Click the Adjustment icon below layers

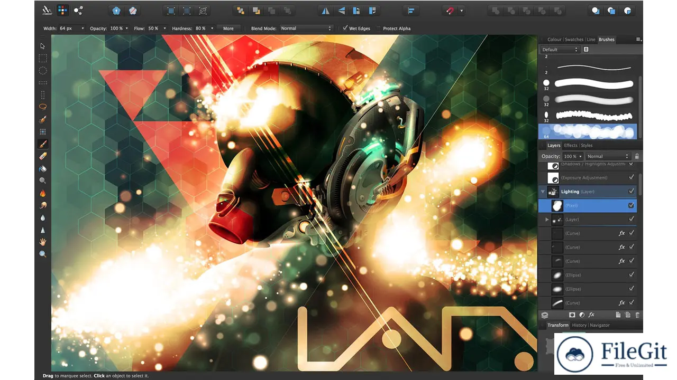[x=581, y=315]
